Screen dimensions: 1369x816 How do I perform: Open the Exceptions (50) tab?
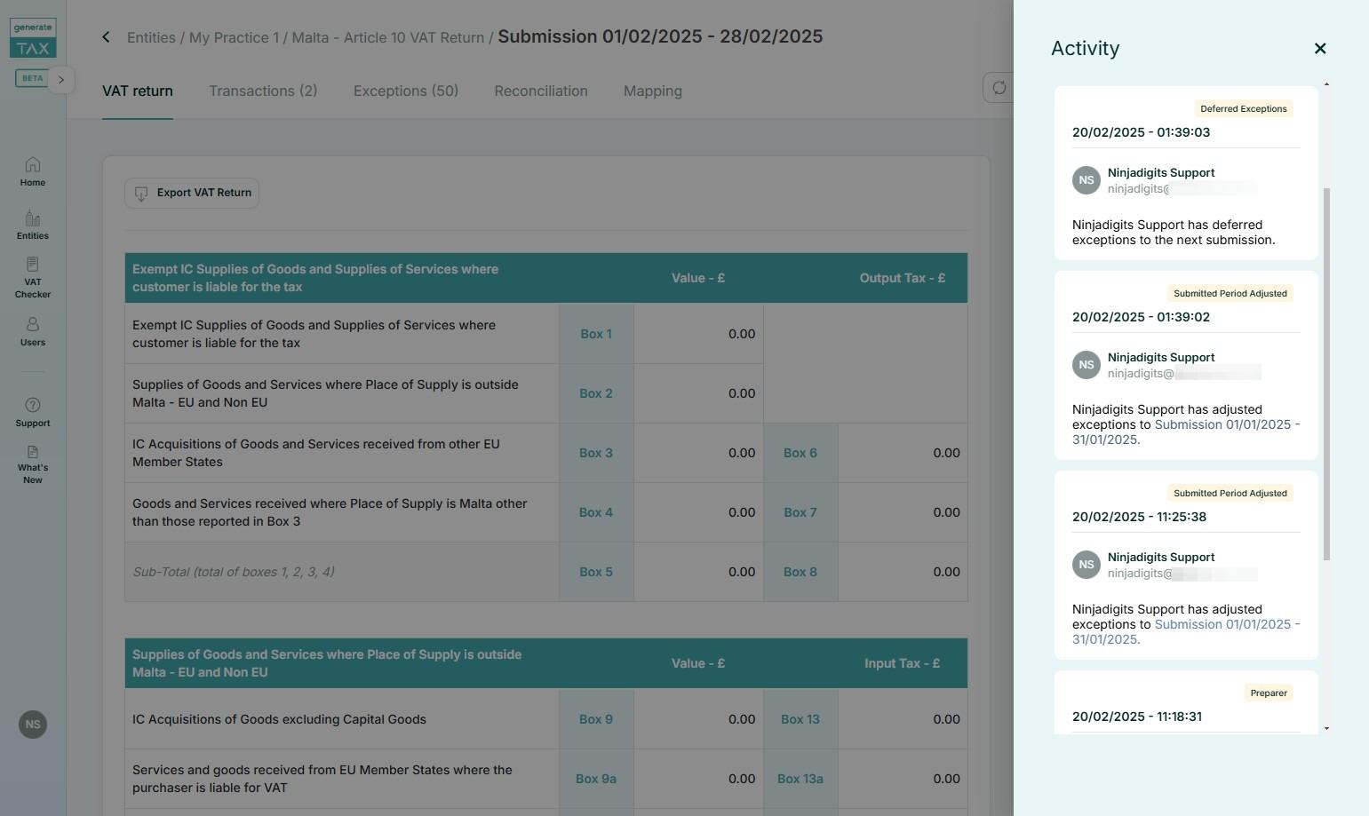pyautogui.click(x=405, y=91)
